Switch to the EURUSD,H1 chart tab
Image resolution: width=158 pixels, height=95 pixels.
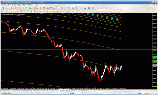[x=6, y=90]
